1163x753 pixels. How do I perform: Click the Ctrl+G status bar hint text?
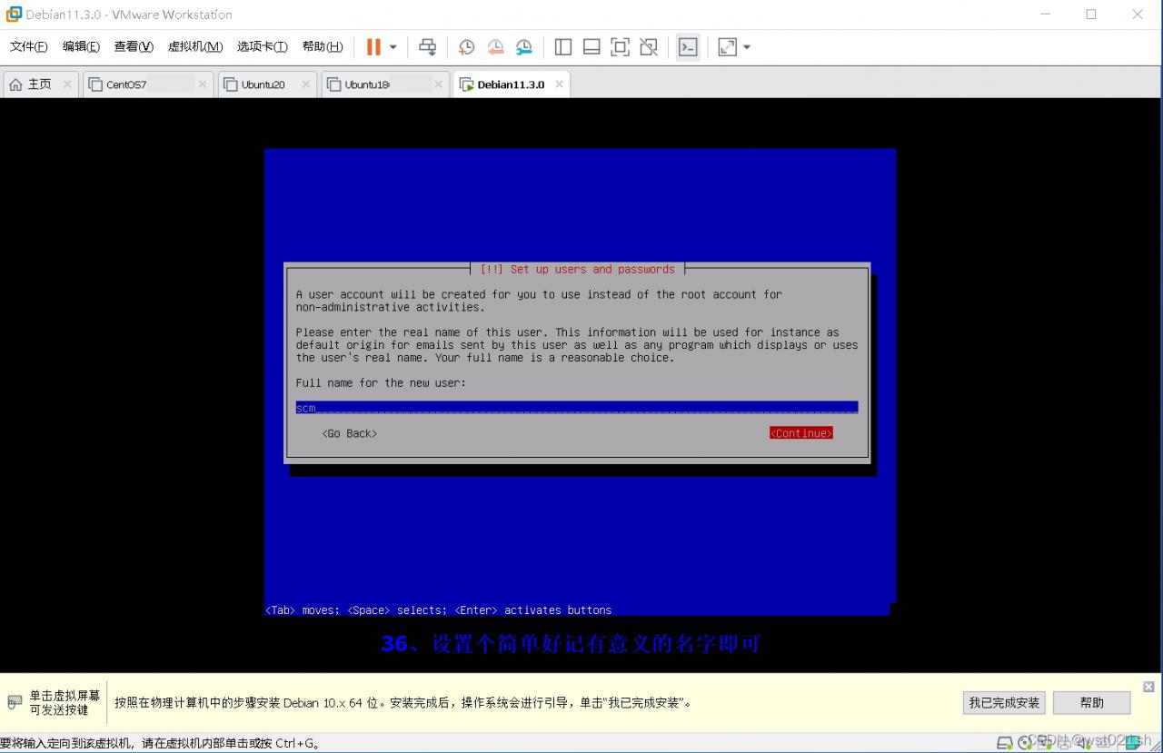tap(160, 744)
